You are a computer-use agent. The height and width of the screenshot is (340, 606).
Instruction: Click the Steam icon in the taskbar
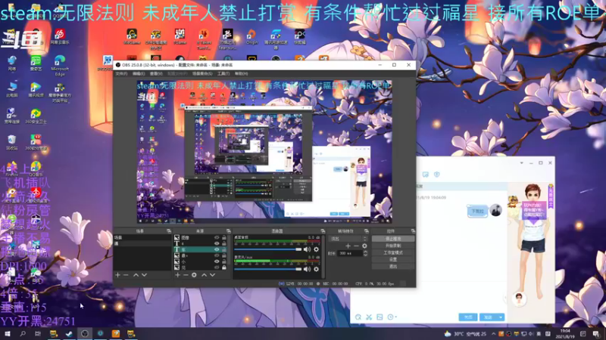[69, 333]
